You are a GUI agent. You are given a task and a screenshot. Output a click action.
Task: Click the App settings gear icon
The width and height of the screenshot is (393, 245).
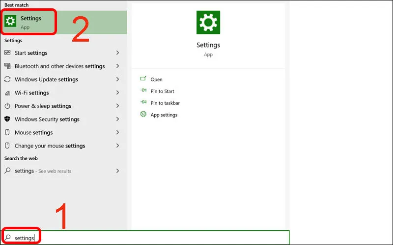pyautogui.click(x=143, y=114)
